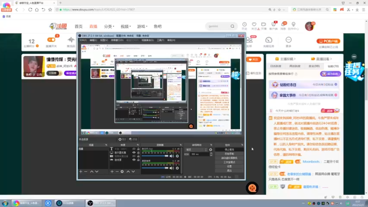Toggle lock on the text source
The width and height of the screenshot is (368, 207).
coord(138,149)
